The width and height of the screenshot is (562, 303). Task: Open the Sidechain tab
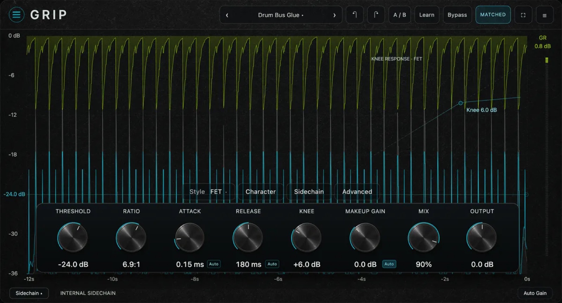309,192
